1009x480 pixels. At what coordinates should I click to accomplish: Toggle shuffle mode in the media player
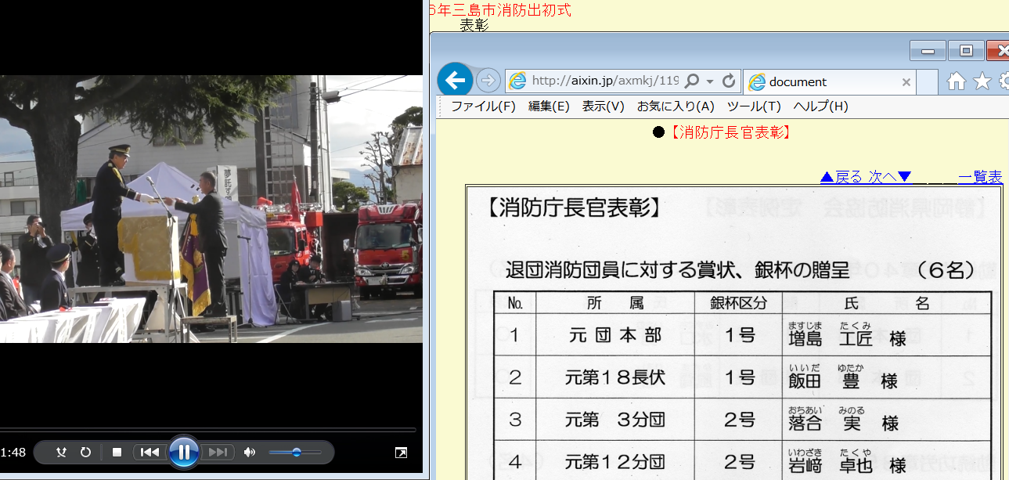[x=62, y=452]
